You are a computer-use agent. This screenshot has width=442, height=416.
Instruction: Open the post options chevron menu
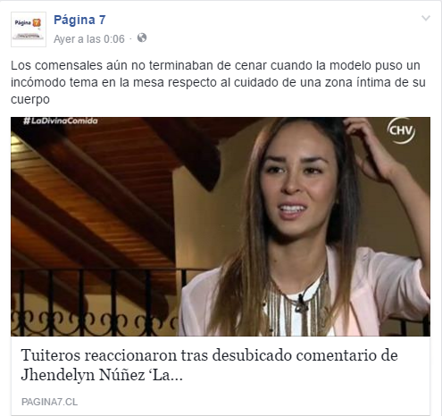point(426,19)
